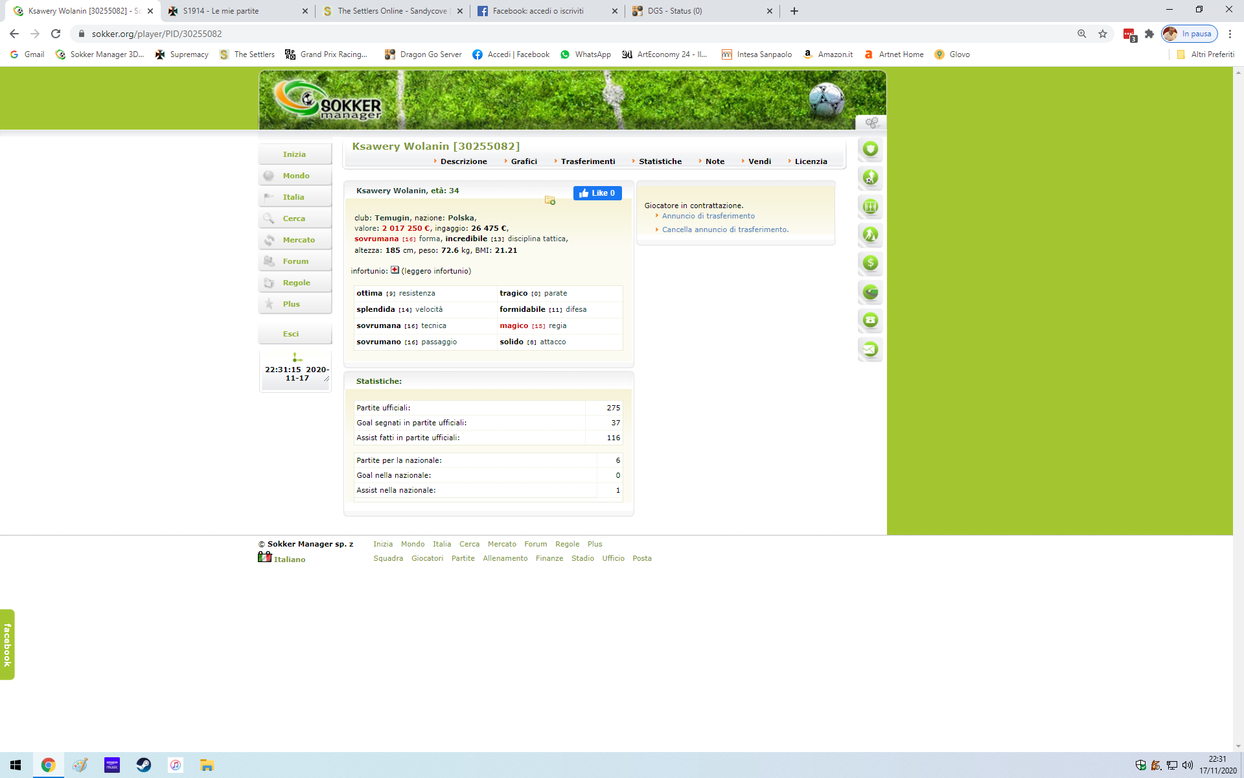Viewport: 1244px width, 778px height.
Task: Open the mail envelope icon
Action: click(870, 349)
